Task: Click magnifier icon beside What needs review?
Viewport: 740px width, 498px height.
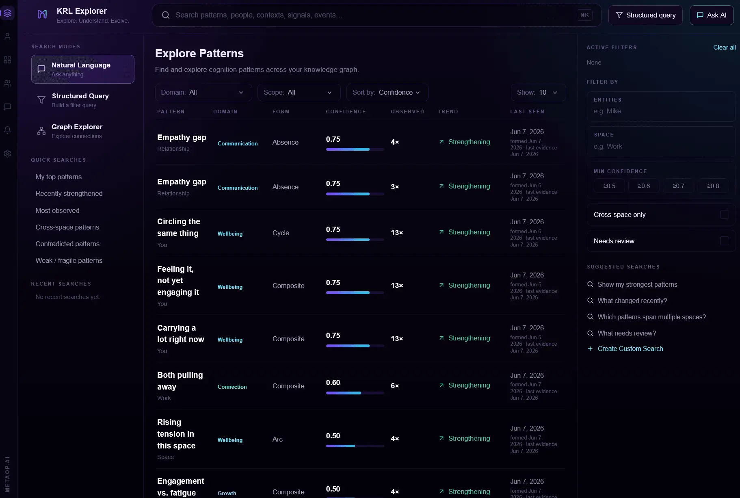Action: [590, 333]
